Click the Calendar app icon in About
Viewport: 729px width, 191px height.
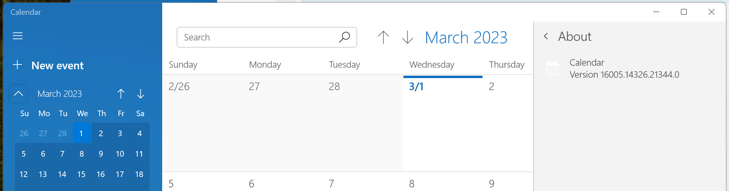(553, 68)
